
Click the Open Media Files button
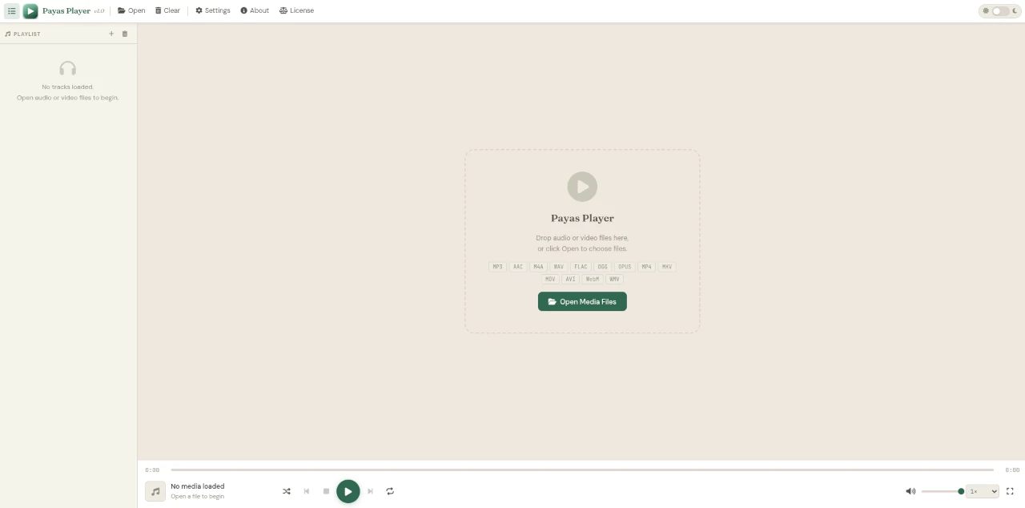pyautogui.click(x=582, y=301)
